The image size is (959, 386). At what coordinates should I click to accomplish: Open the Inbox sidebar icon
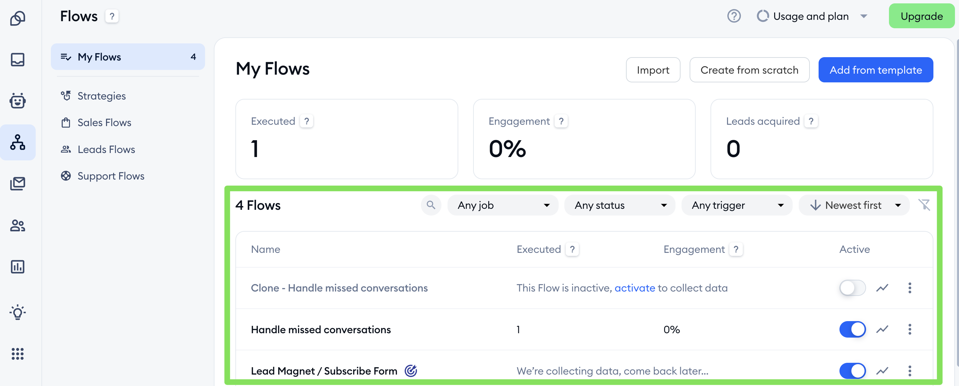pos(18,60)
